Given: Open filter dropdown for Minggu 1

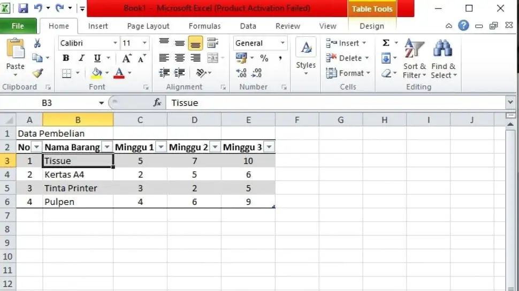Looking at the screenshot, I should (x=161, y=147).
